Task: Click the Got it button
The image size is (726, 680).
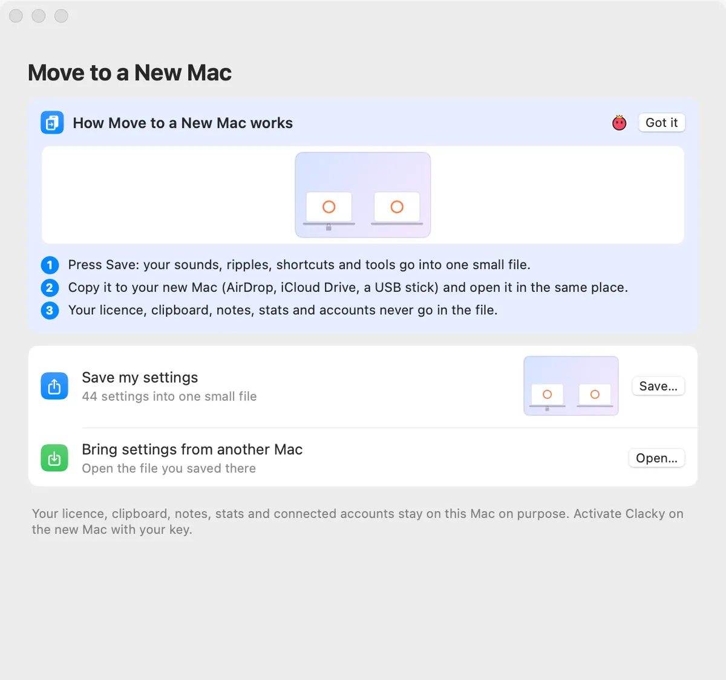Action: pyautogui.click(x=661, y=123)
